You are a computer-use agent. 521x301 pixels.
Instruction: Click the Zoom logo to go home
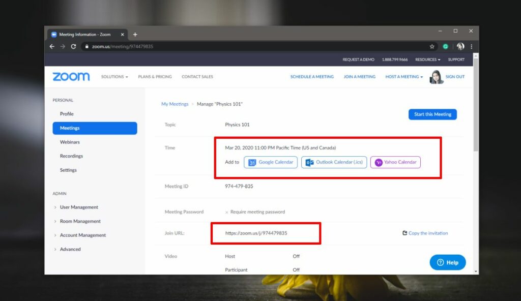click(70, 76)
